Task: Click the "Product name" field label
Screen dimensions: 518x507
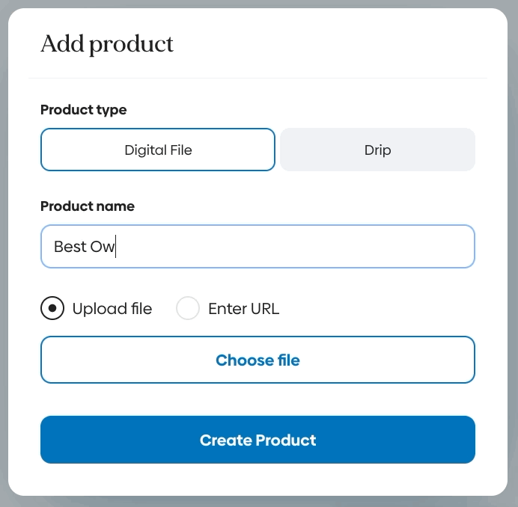Action: [88, 206]
